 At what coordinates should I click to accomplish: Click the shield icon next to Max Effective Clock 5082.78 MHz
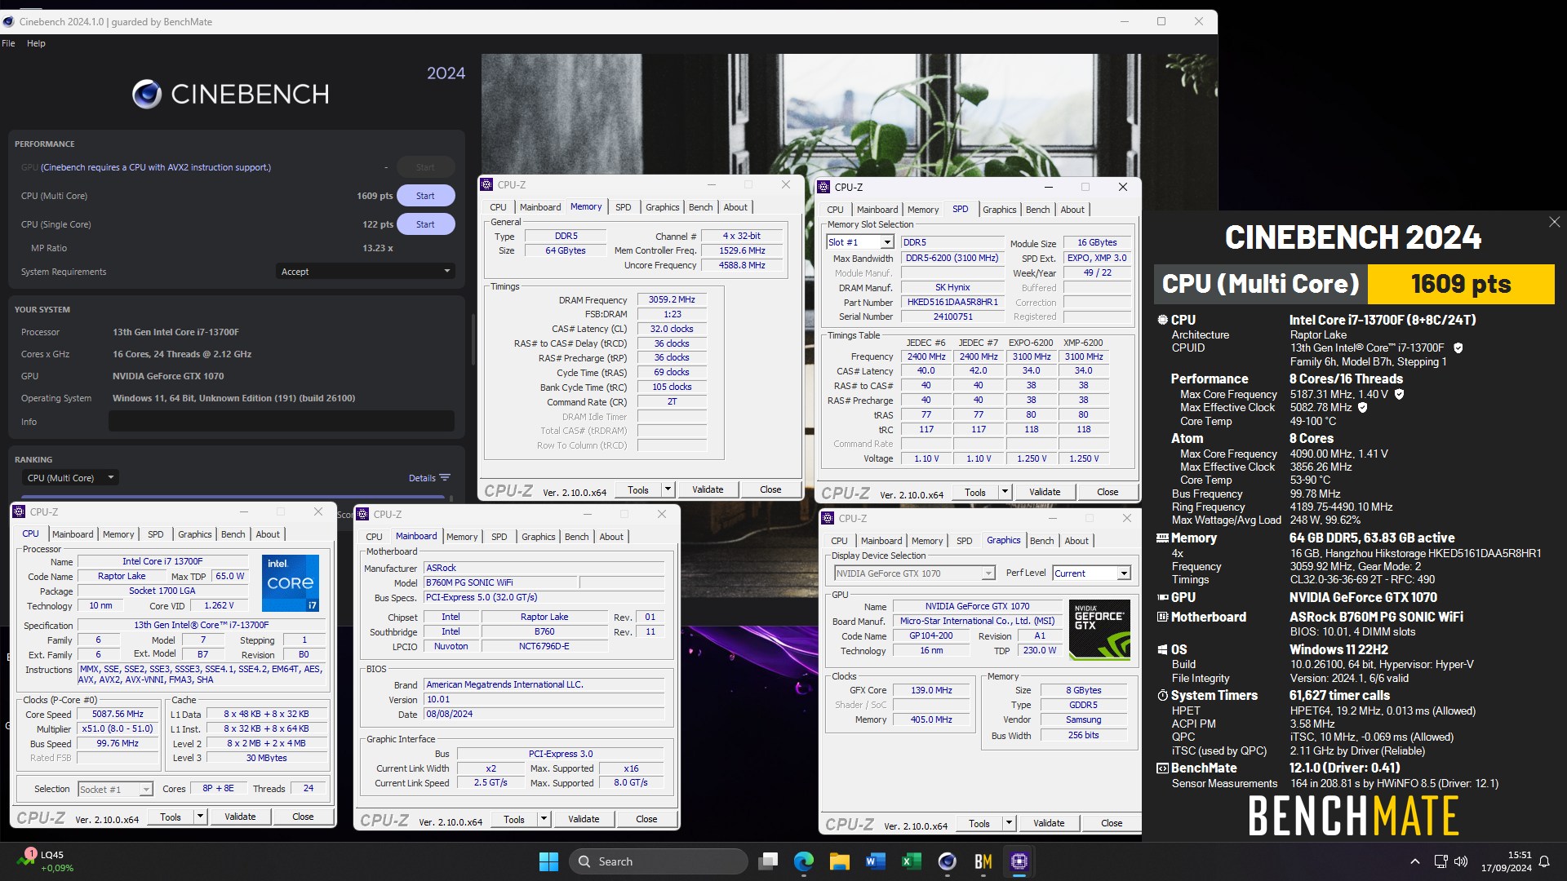pyautogui.click(x=1362, y=408)
